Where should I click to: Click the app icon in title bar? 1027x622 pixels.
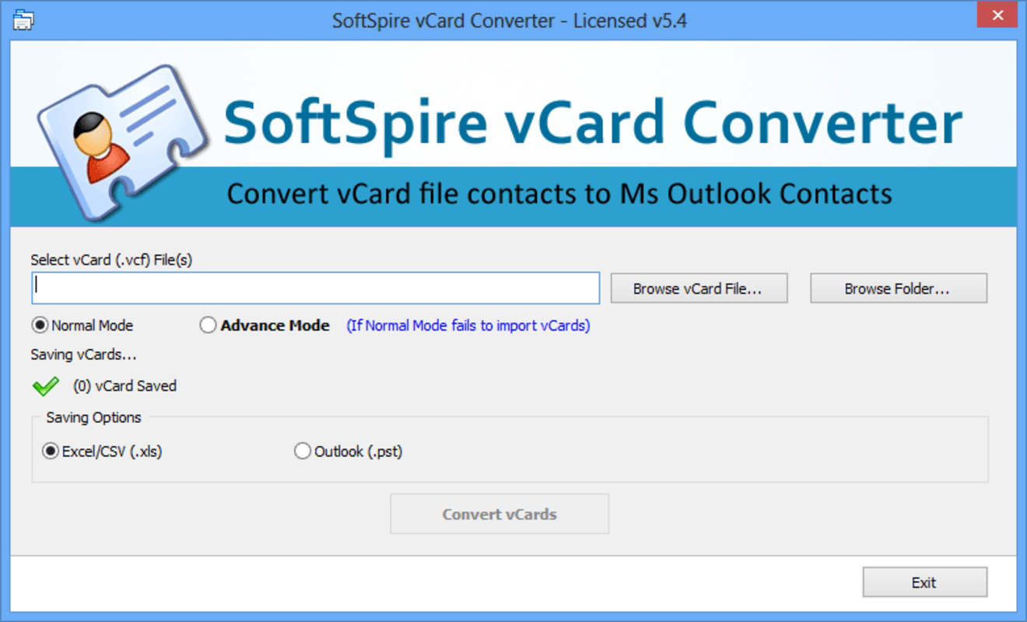click(x=23, y=19)
